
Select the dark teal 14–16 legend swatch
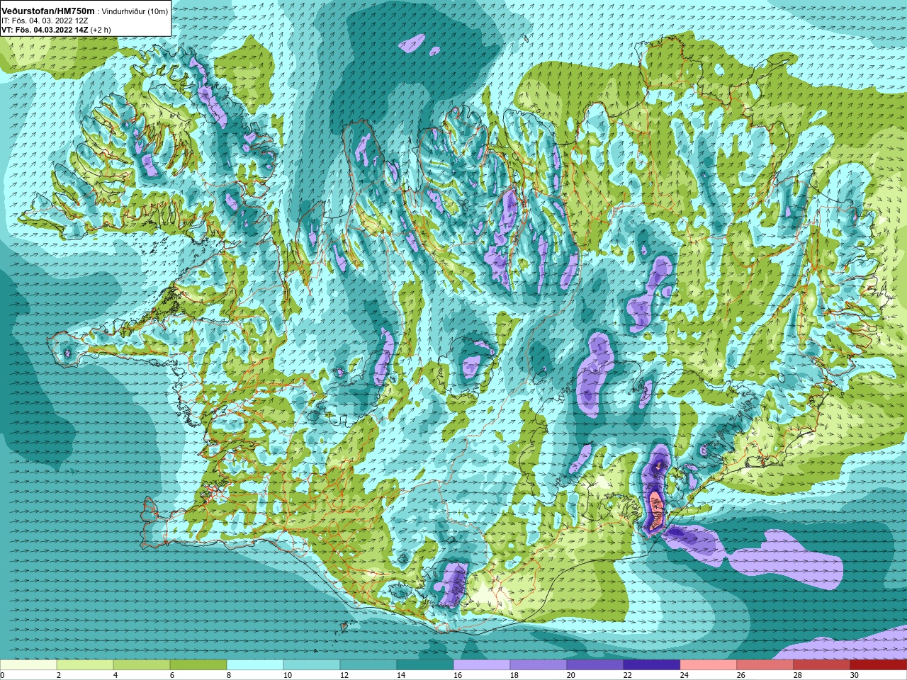425,665
